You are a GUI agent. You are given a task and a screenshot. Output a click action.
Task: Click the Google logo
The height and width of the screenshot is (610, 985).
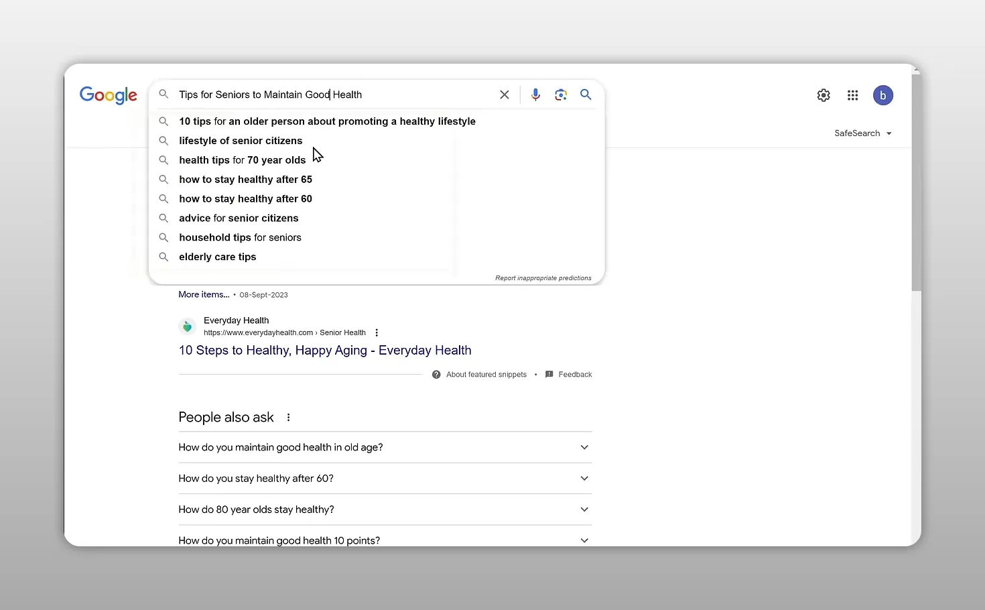[x=109, y=95]
